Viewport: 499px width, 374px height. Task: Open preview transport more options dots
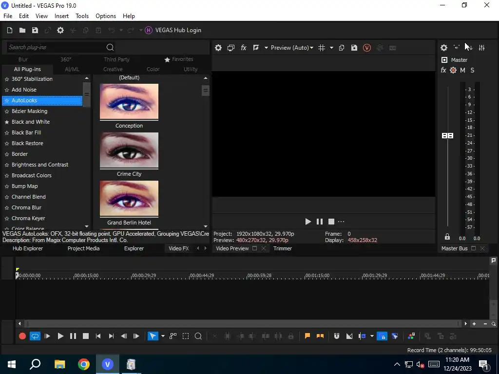341,222
